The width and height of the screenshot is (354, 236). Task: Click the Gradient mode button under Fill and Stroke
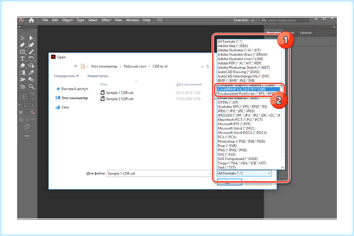pos(27,112)
